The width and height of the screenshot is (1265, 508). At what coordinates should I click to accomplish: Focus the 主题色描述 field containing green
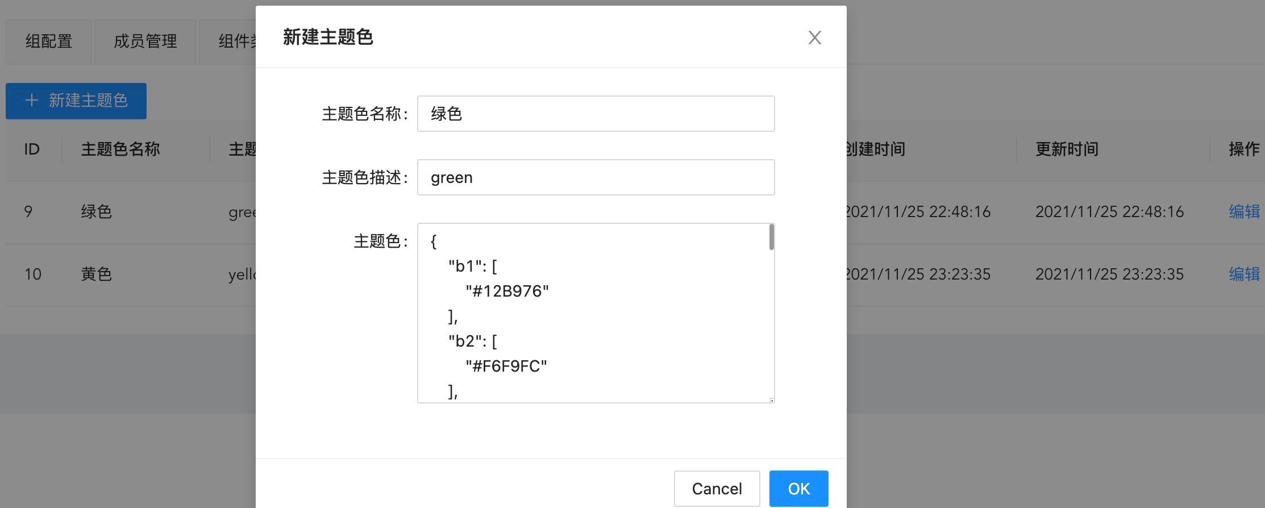(x=596, y=177)
